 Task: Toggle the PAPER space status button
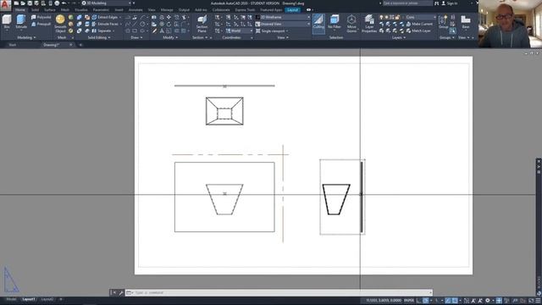pos(409,301)
